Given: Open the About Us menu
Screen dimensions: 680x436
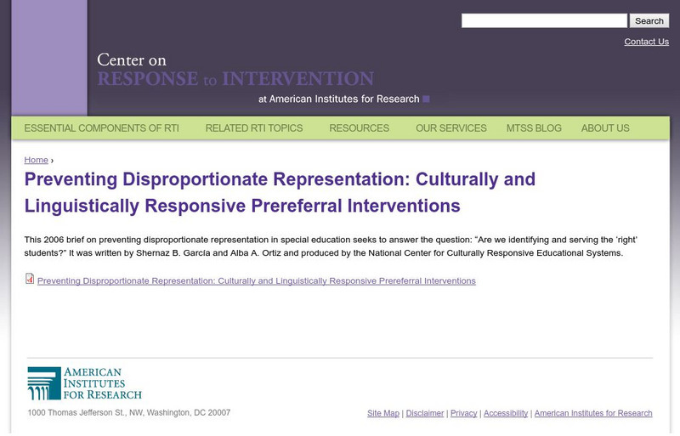Looking at the screenshot, I should coord(605,128).
